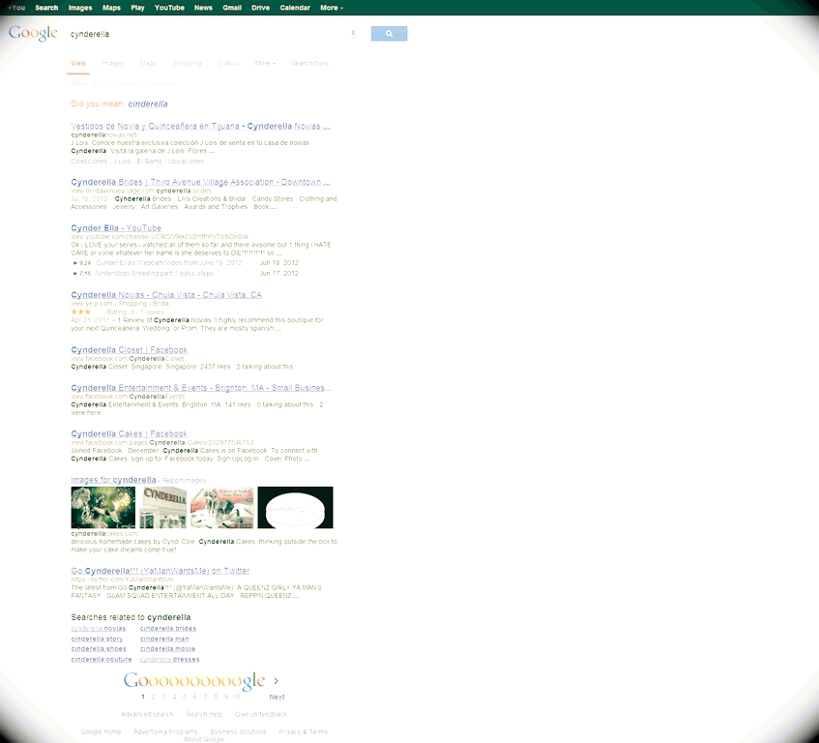This screenshot has height=743, width=819.
Task: Open Drive in the top navigation bar
Action: 261,8
